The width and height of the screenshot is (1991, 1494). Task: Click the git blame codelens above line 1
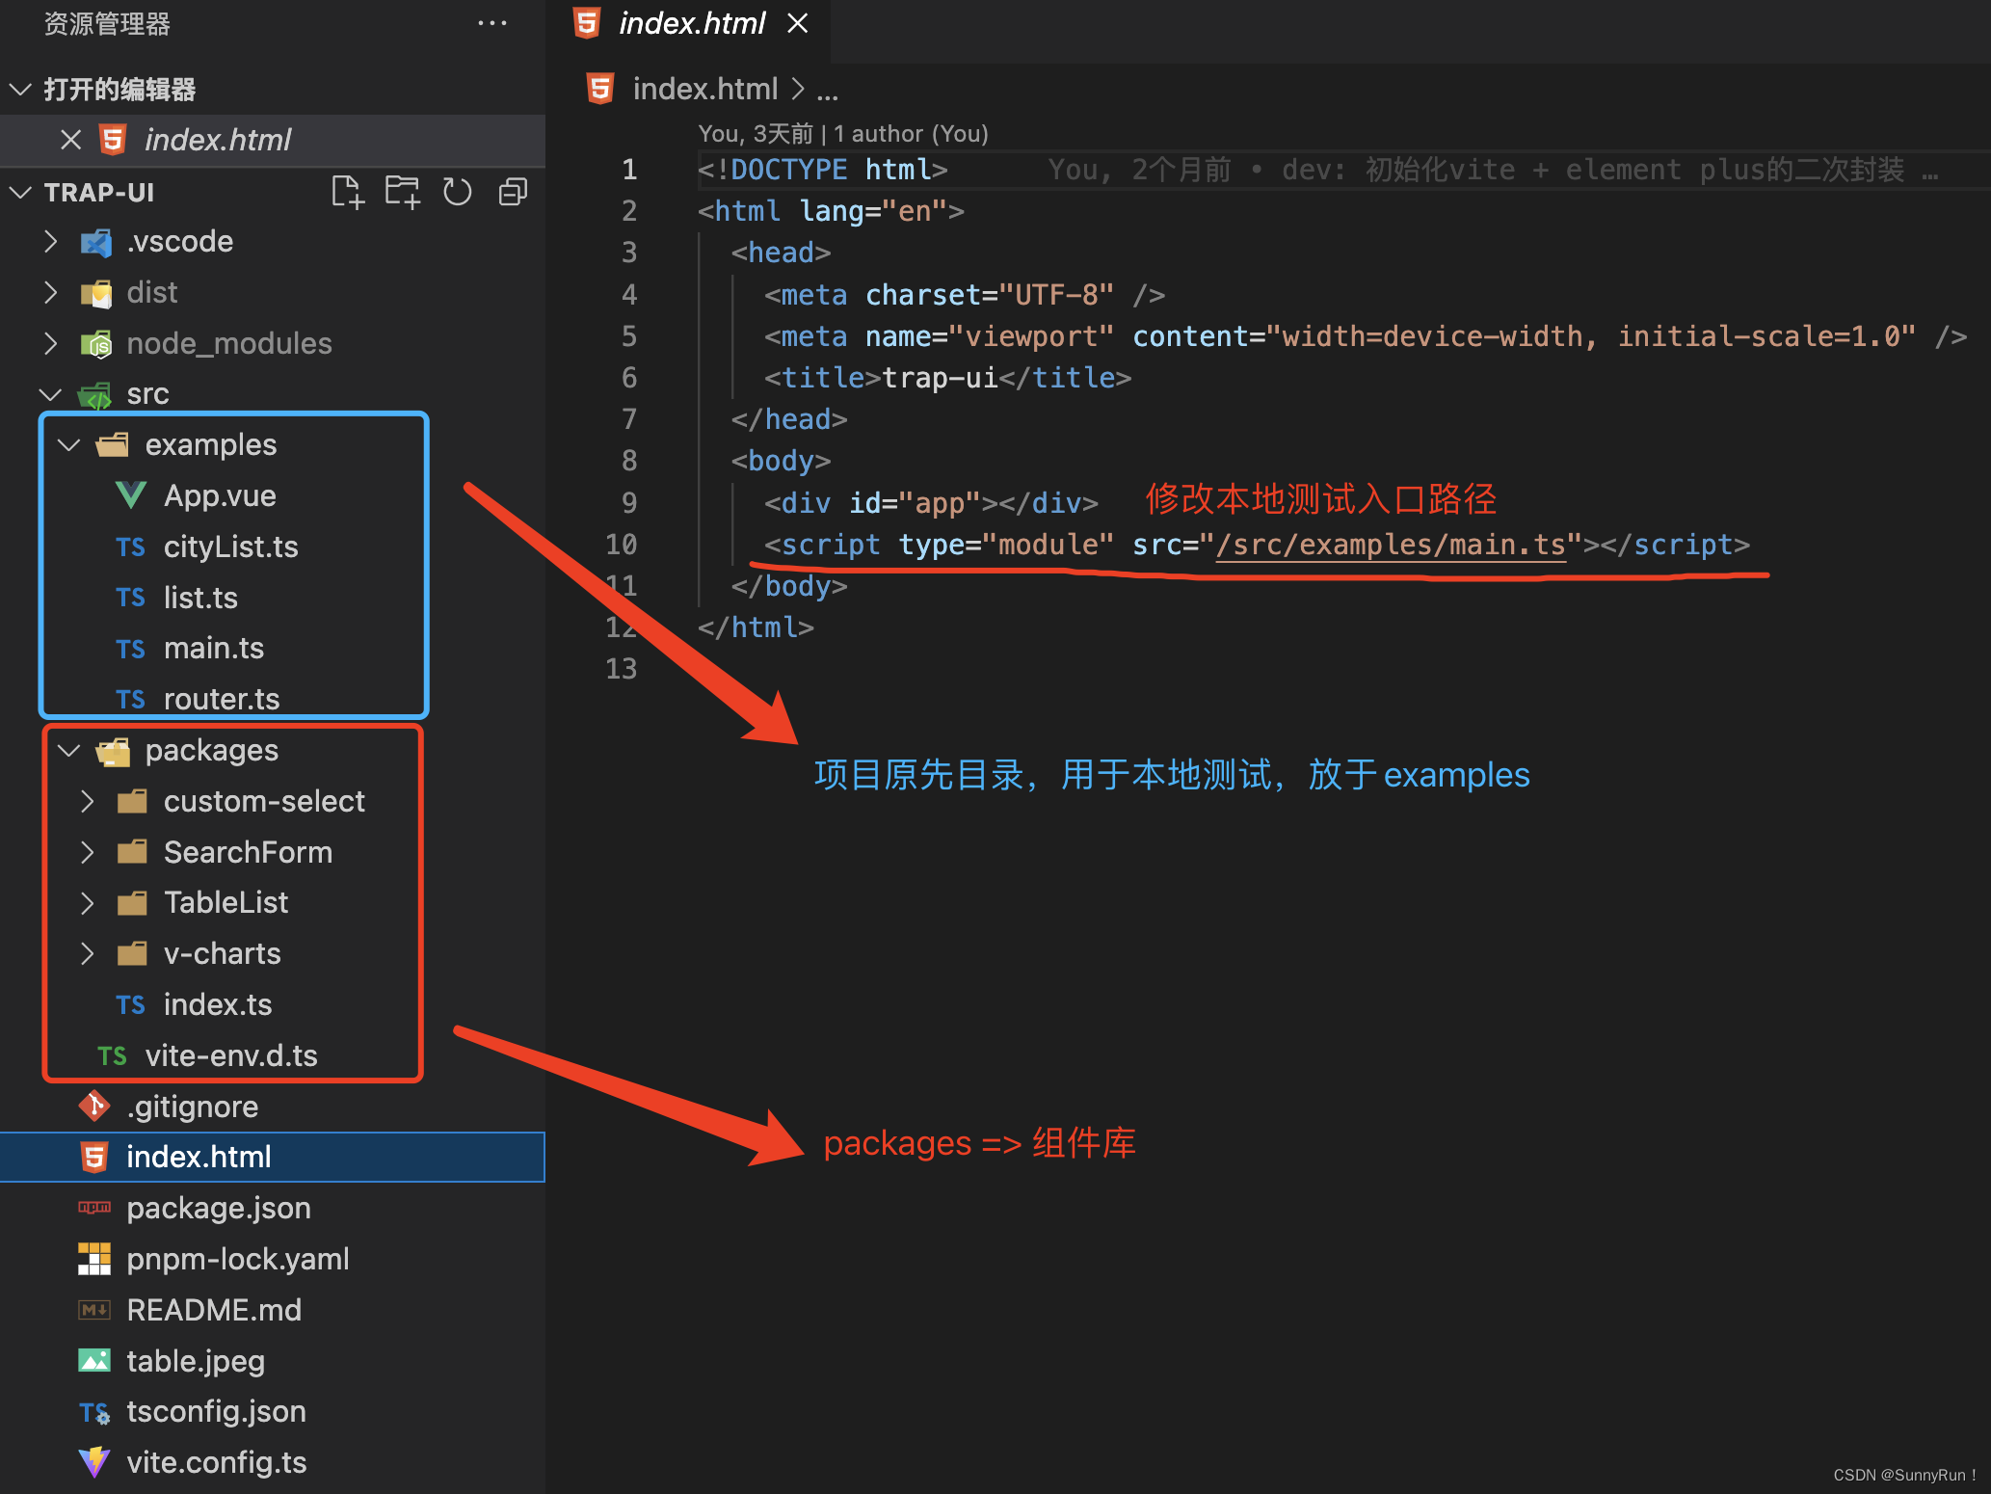(x=843, y=133)
